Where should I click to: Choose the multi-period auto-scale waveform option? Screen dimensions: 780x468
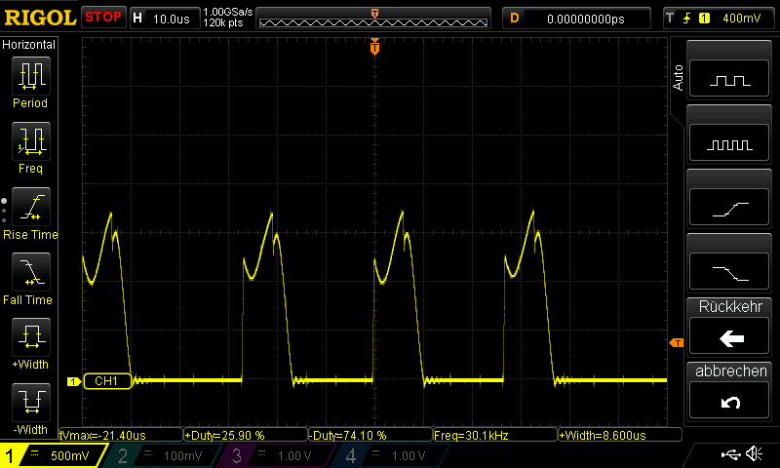[729, 143]
